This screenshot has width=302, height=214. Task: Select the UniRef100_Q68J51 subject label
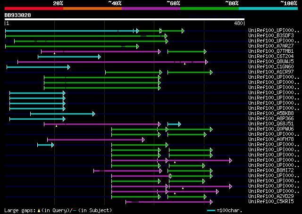pyautogui.click(x=271, y=124)
